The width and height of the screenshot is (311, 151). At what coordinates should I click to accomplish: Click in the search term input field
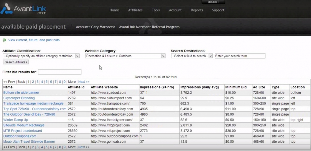pos(240,56)
